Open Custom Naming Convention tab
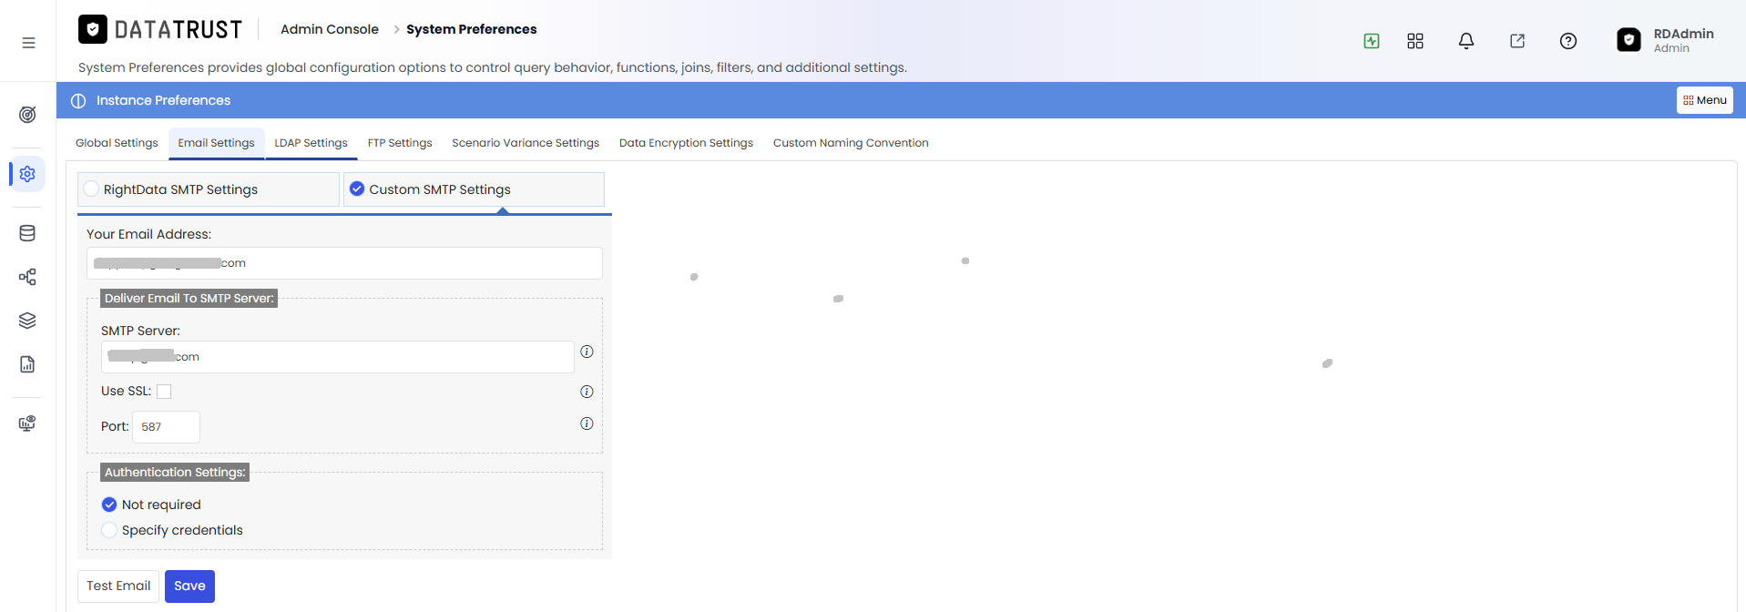The height and width of the screenshot is (612, 1746). tap(851, 143)
